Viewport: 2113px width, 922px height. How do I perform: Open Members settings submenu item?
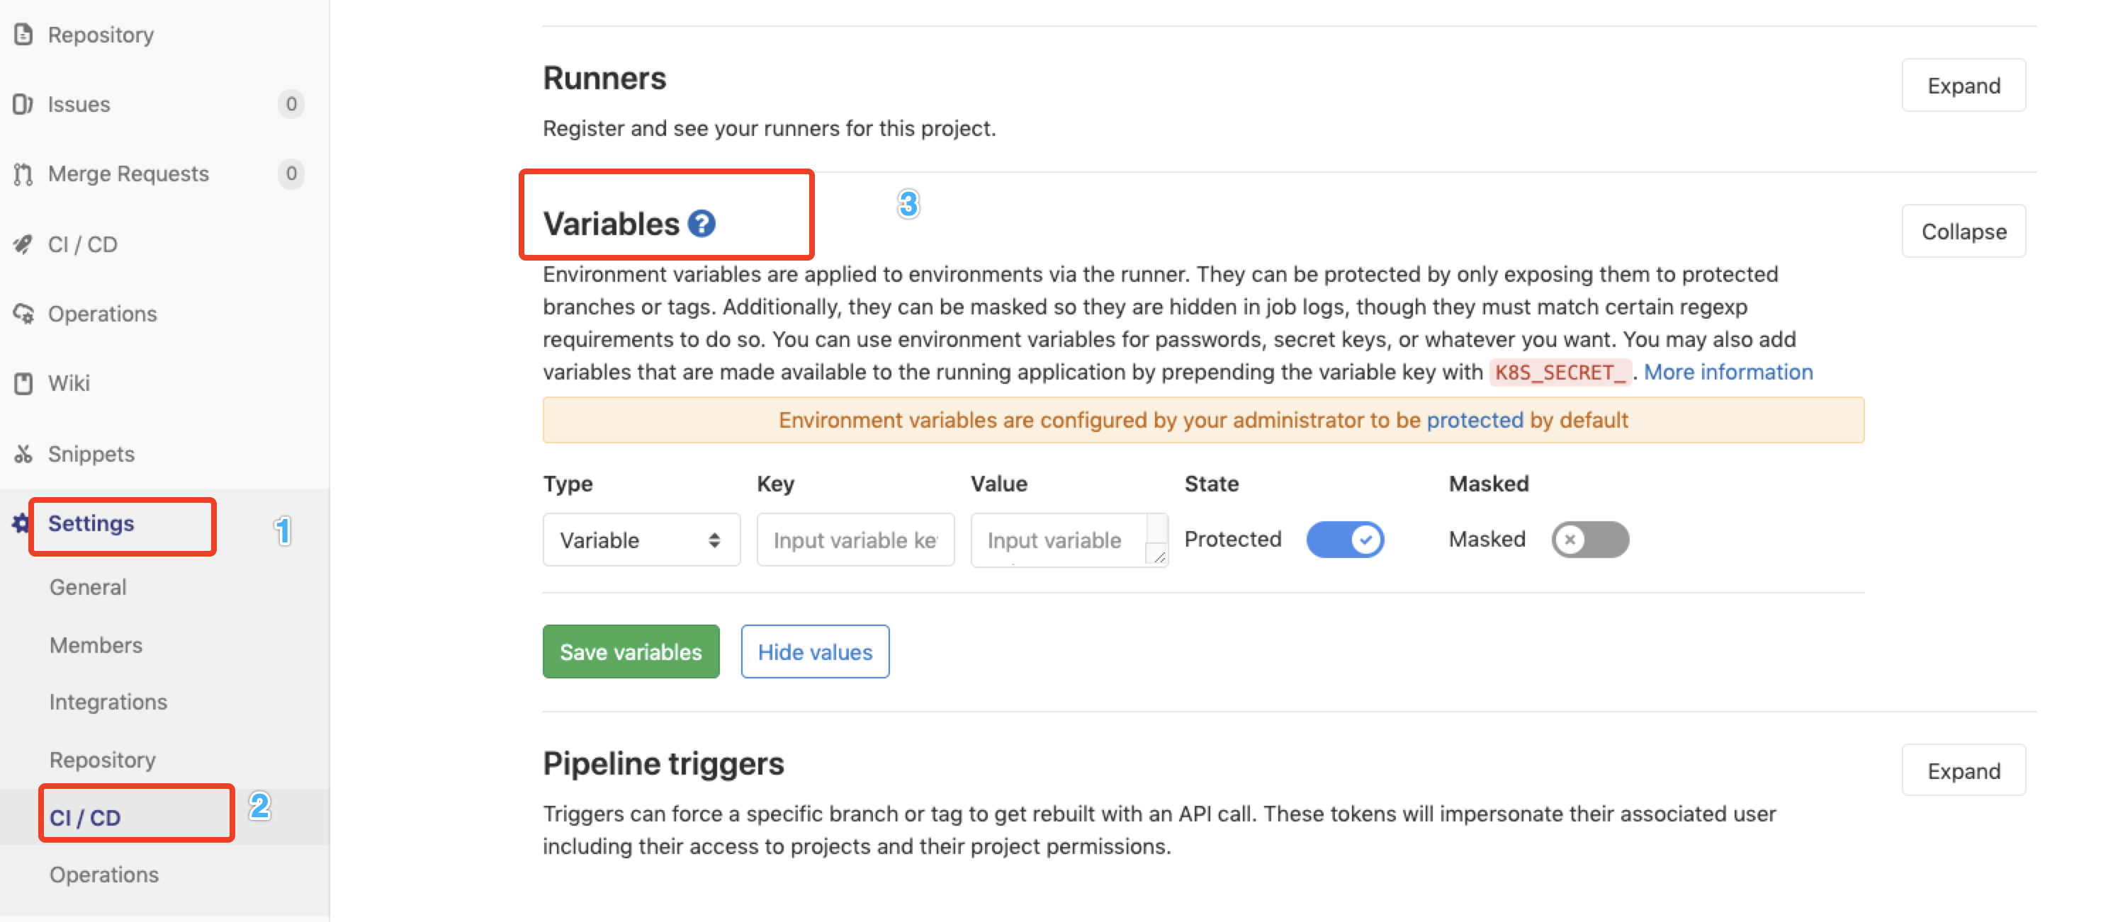(96, 645)
